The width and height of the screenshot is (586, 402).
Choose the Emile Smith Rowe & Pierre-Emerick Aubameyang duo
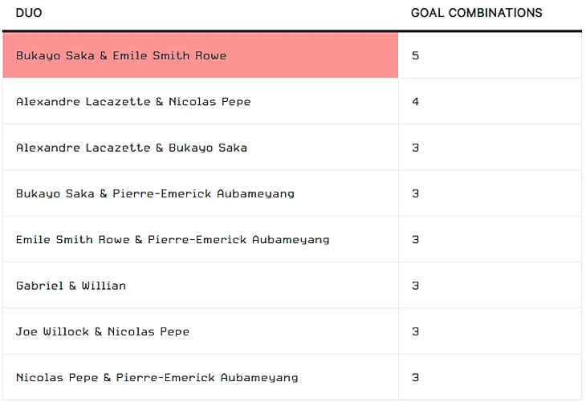(x=173, y=240)
